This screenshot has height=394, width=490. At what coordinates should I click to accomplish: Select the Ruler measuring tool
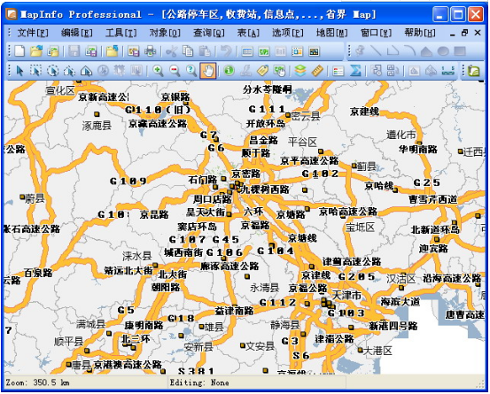pyautogui.click(x=317, y=71)
